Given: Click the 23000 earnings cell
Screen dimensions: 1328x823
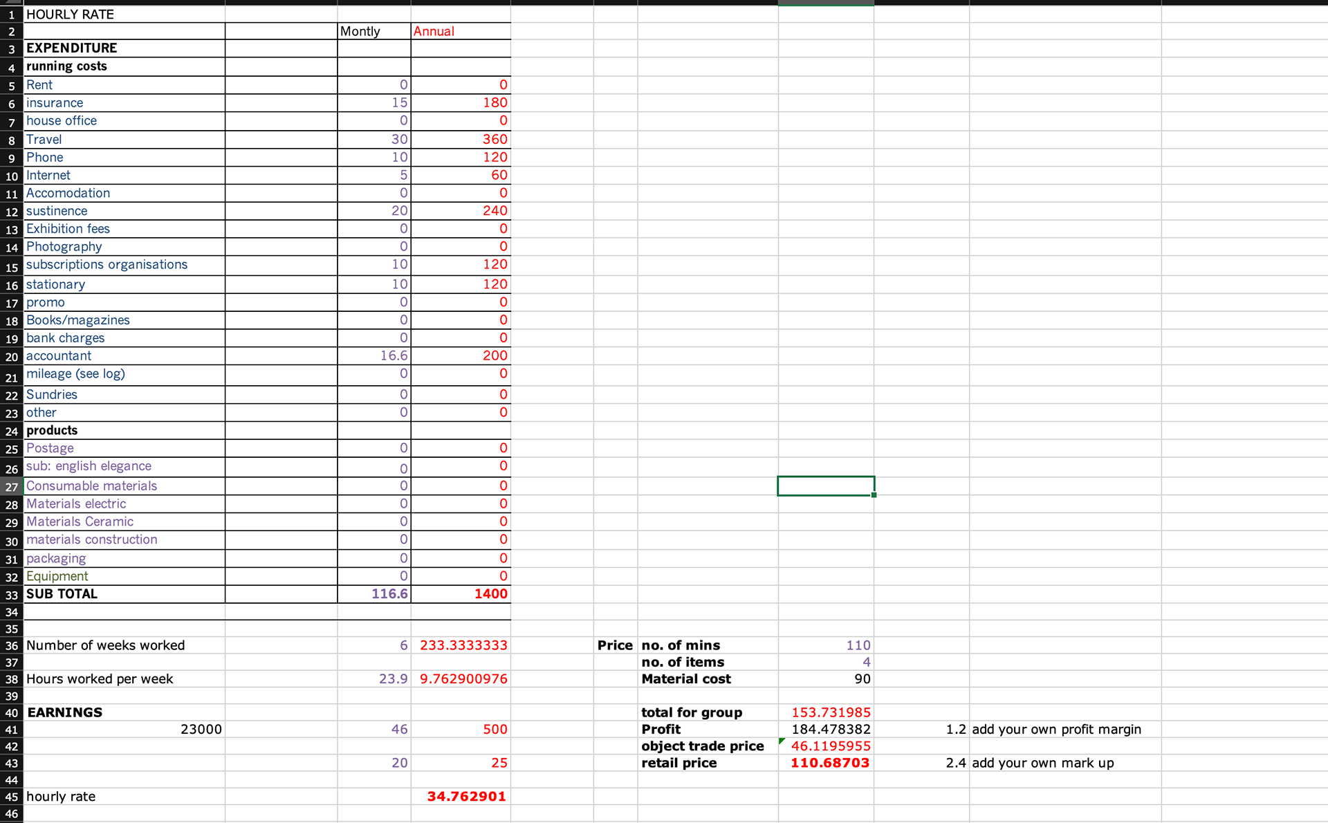Looking at the screenshot, I should [x=124, y=730].
